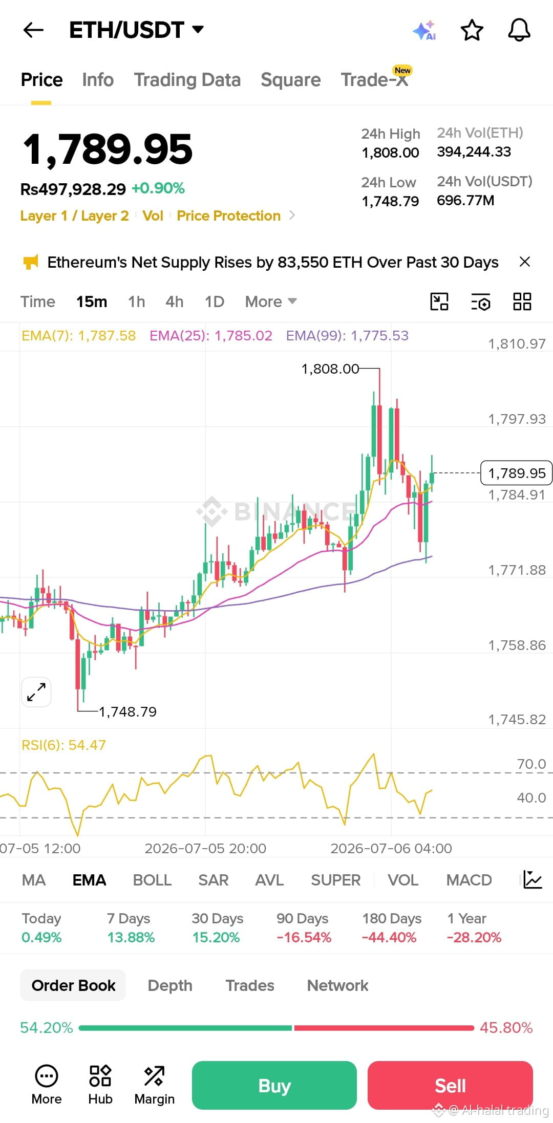Tap the 90 Days -16.54% change
The height and width of the screenshot is (1123, 553).
tap(304, 927)
